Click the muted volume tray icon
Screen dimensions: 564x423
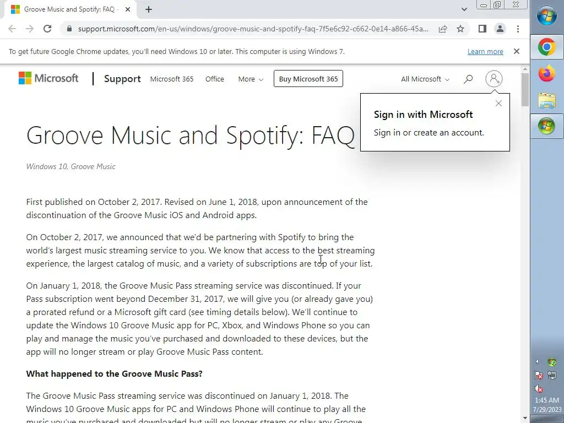(x=539, y=388)
